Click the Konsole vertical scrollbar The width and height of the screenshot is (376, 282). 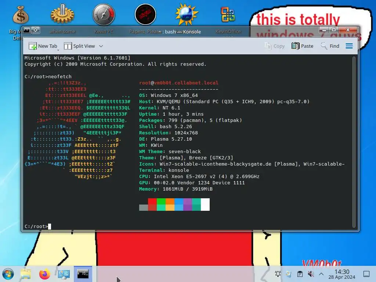pyautogui.click(x=354, y=142)
